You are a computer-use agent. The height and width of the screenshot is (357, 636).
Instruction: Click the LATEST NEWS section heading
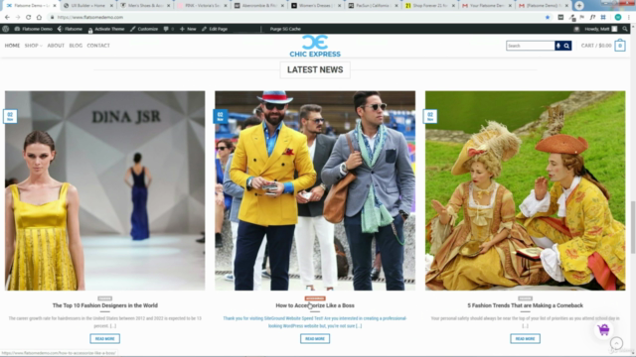[315, 69]
